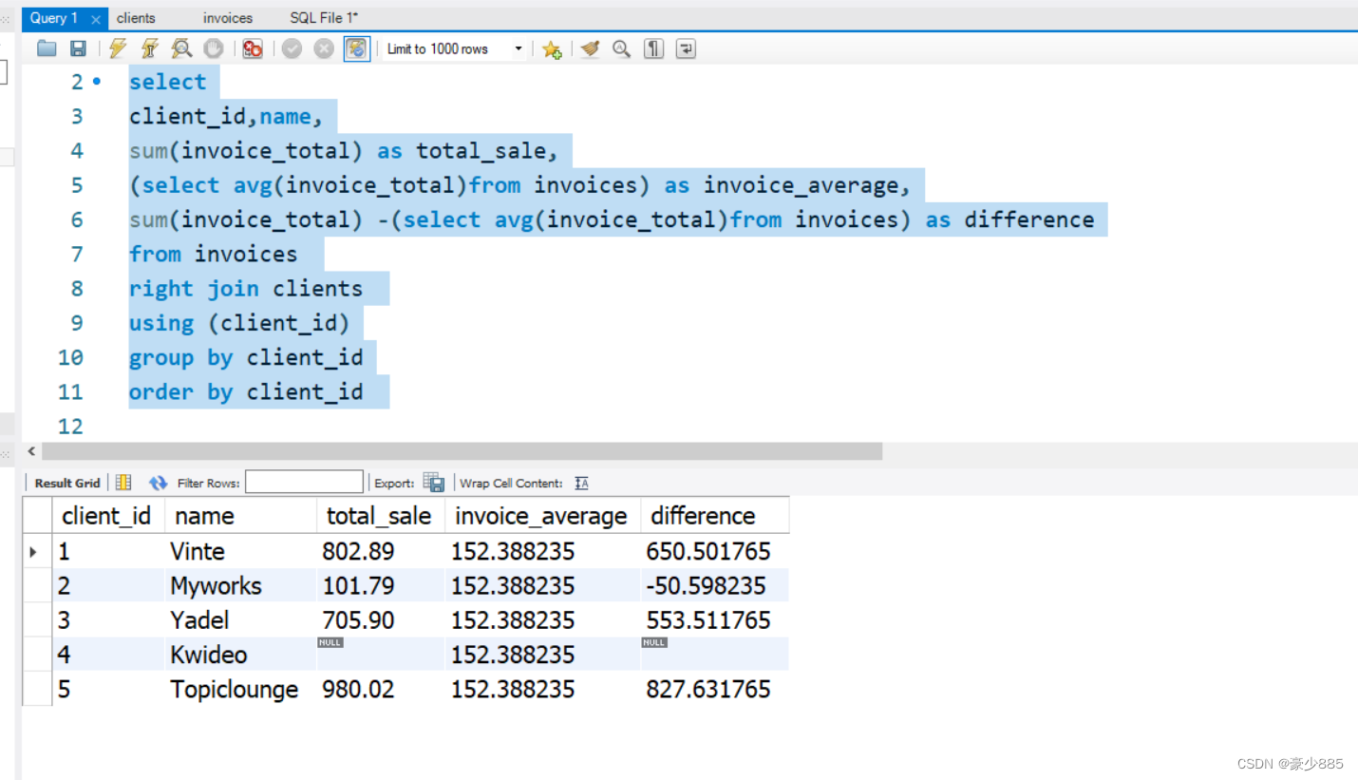Viewport: 1358px width, 780px height.
Task: Open the clients tab
Action: tap(136, 17)
